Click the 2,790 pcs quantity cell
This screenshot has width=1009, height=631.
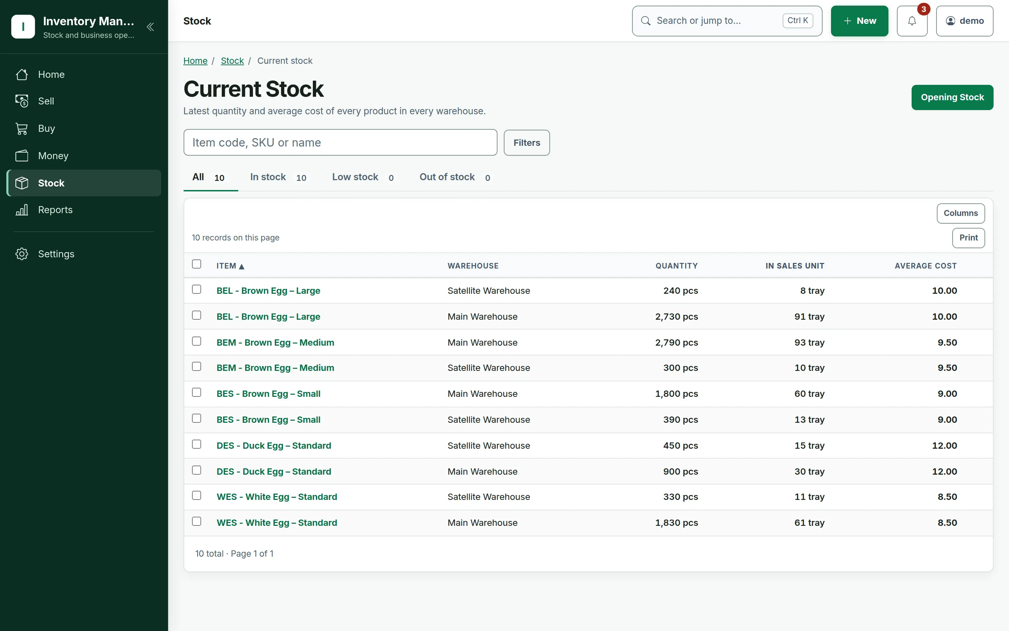coord(676,342)
